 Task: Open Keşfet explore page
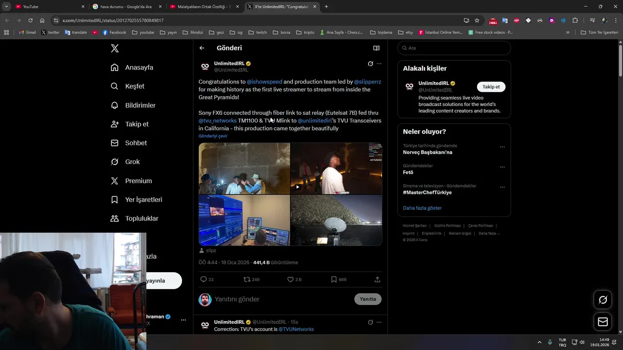point(128,86)
